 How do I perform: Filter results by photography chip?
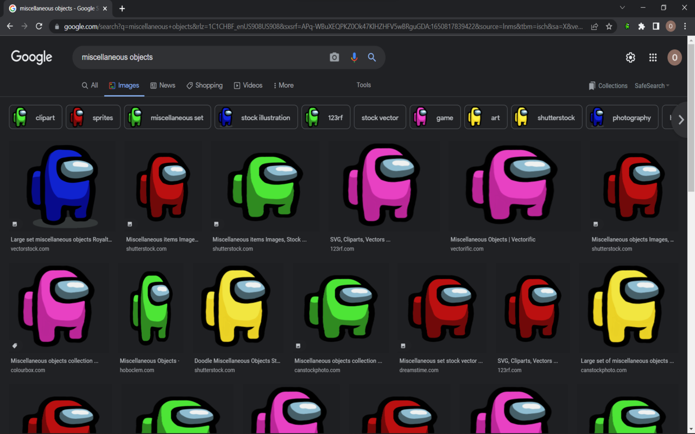622,117
